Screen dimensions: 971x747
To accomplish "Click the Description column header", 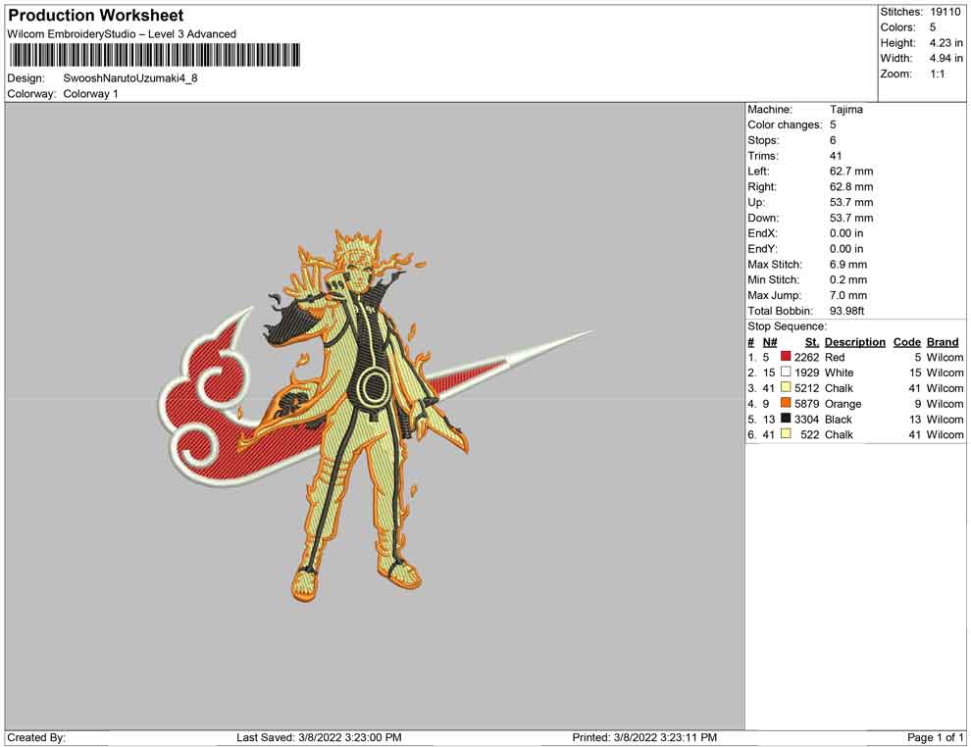I will click(854, 342).
